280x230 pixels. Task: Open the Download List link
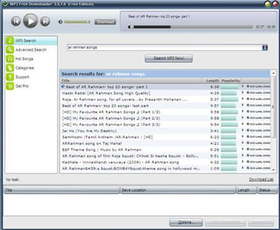[x=261, y=180]
